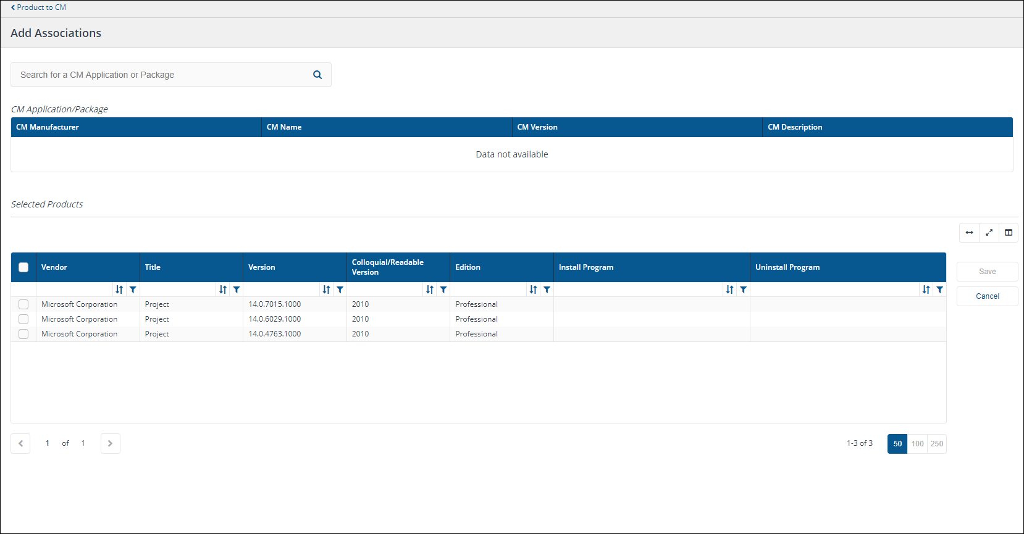
Task: Filter the Uninstall Program column
Action: 939,290
